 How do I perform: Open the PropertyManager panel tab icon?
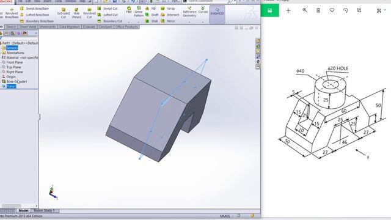(x=6, y=34)
